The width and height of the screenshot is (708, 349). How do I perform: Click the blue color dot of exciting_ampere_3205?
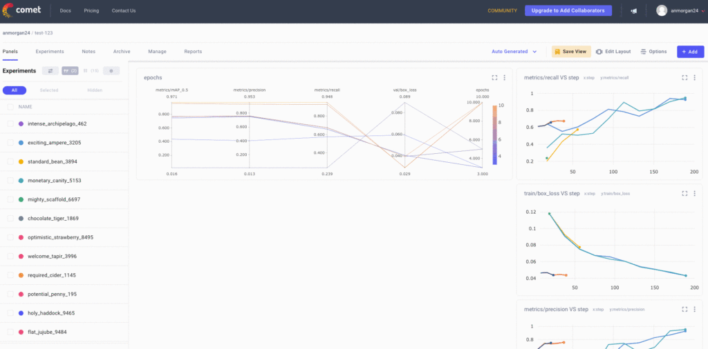click(21, 142)
